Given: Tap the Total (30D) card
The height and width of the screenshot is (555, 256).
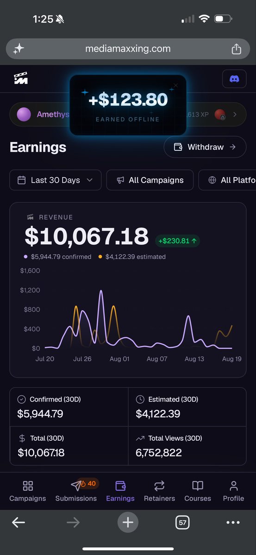Looking at the screenshot, I should coord(69,445).
